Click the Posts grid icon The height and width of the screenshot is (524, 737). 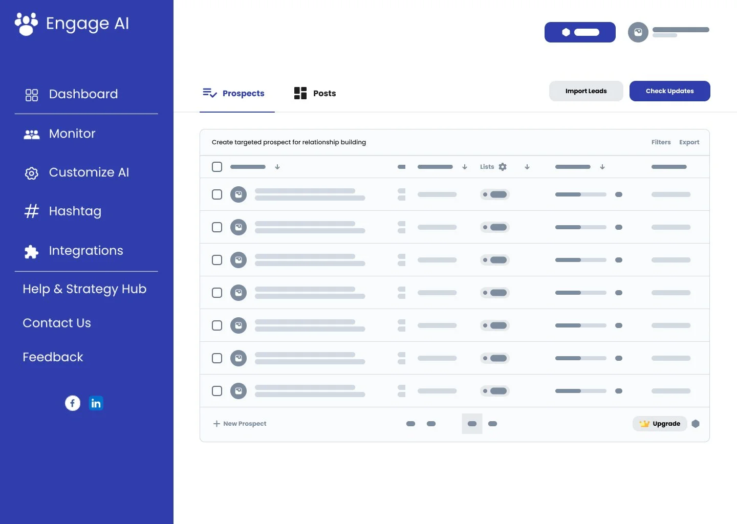(300, 93)
